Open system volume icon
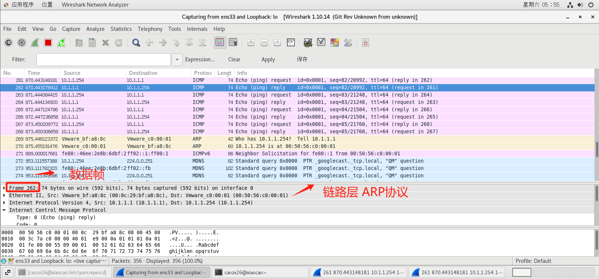The height and width of the screenshot is (279, 599). [580, 5]
